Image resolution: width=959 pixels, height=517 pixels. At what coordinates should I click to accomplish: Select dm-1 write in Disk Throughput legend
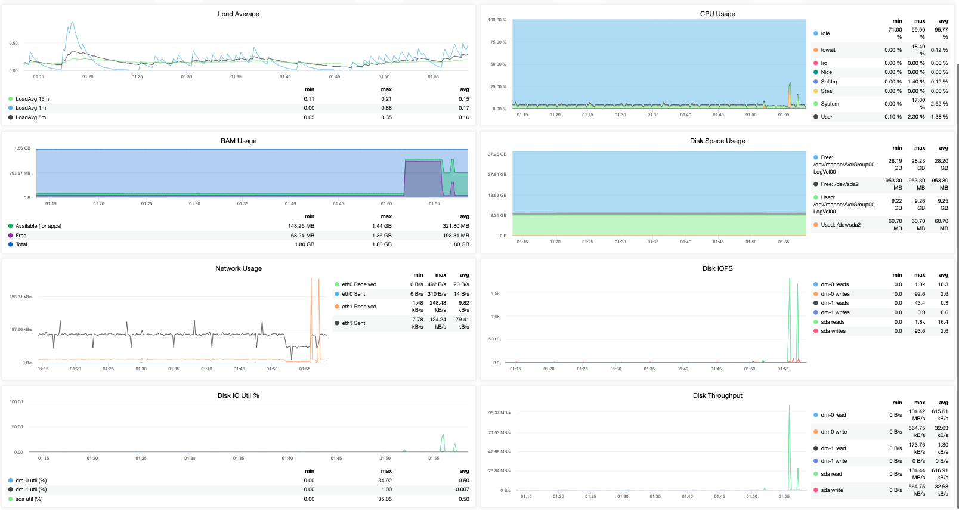[x=834, y=461]
